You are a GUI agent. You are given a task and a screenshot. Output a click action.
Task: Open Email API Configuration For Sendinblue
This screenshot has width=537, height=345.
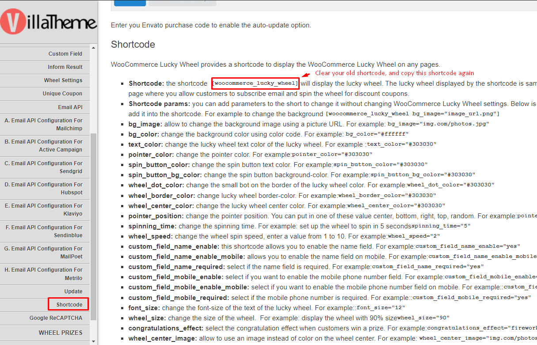point(45,231)
